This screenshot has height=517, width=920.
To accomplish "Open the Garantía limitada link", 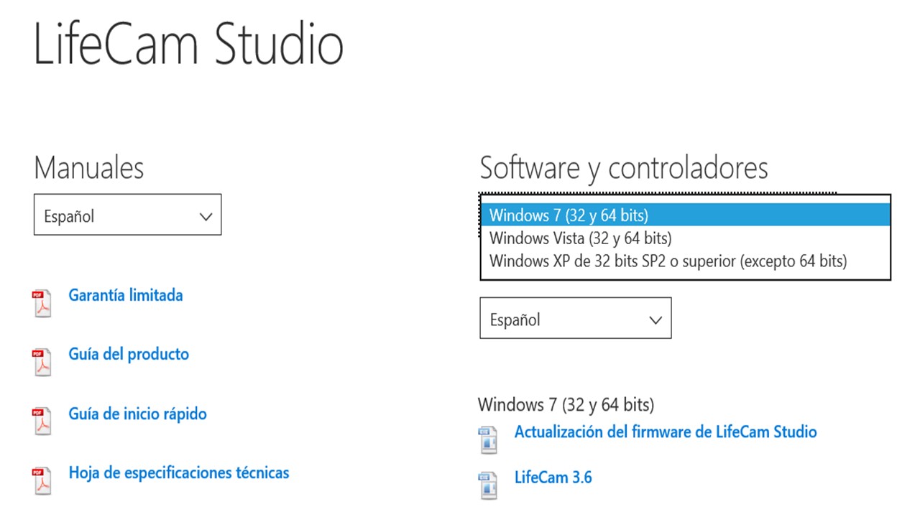I will coord(126,295).
